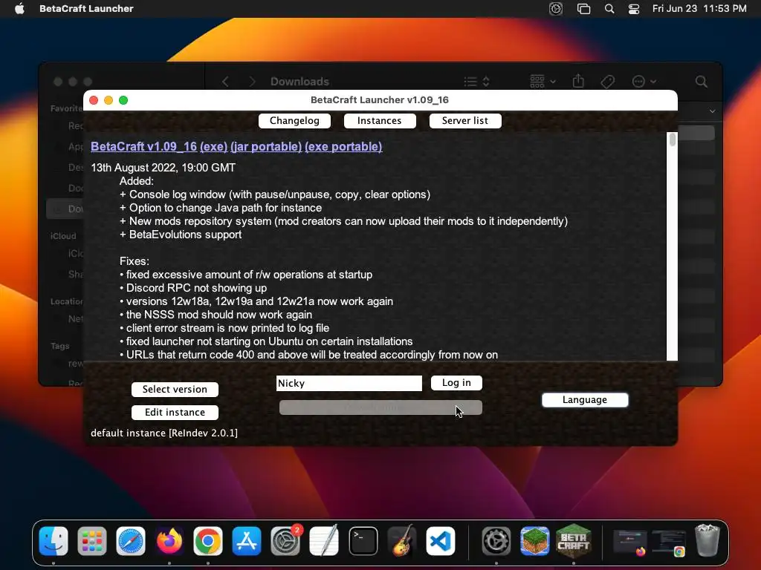Viewport: 761px width, 570px height.
Task: Open Launchpad from the Dock
Action: [x=91, y=541]
